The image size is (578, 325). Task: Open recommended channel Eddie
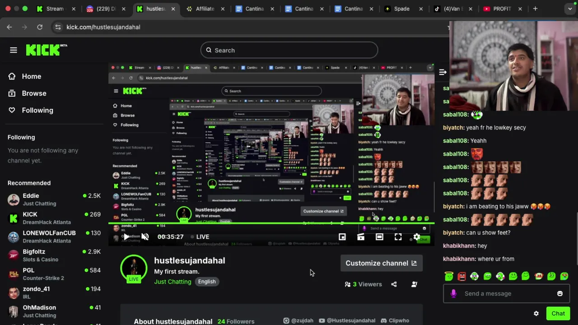point(54,199)
